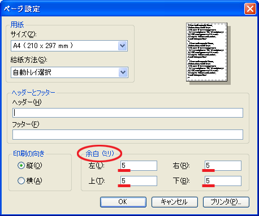This screenshot has width=259, height=216.
Task: Click the キャンセル button
Action: click(x=175, y=202)
